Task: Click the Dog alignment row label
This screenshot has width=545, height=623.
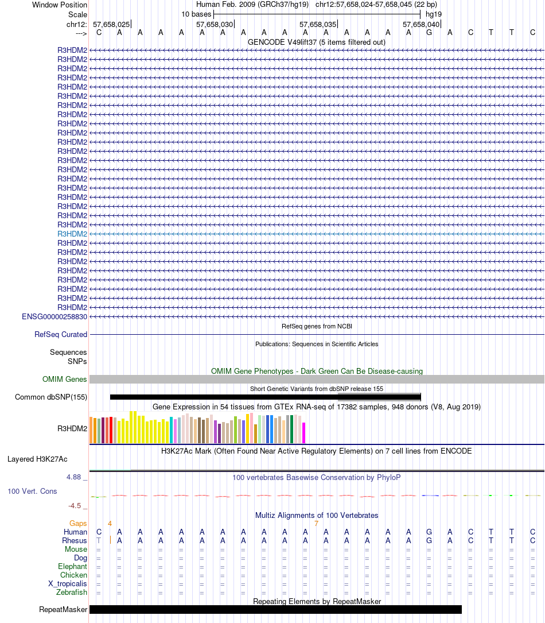Action: point(80,558)
